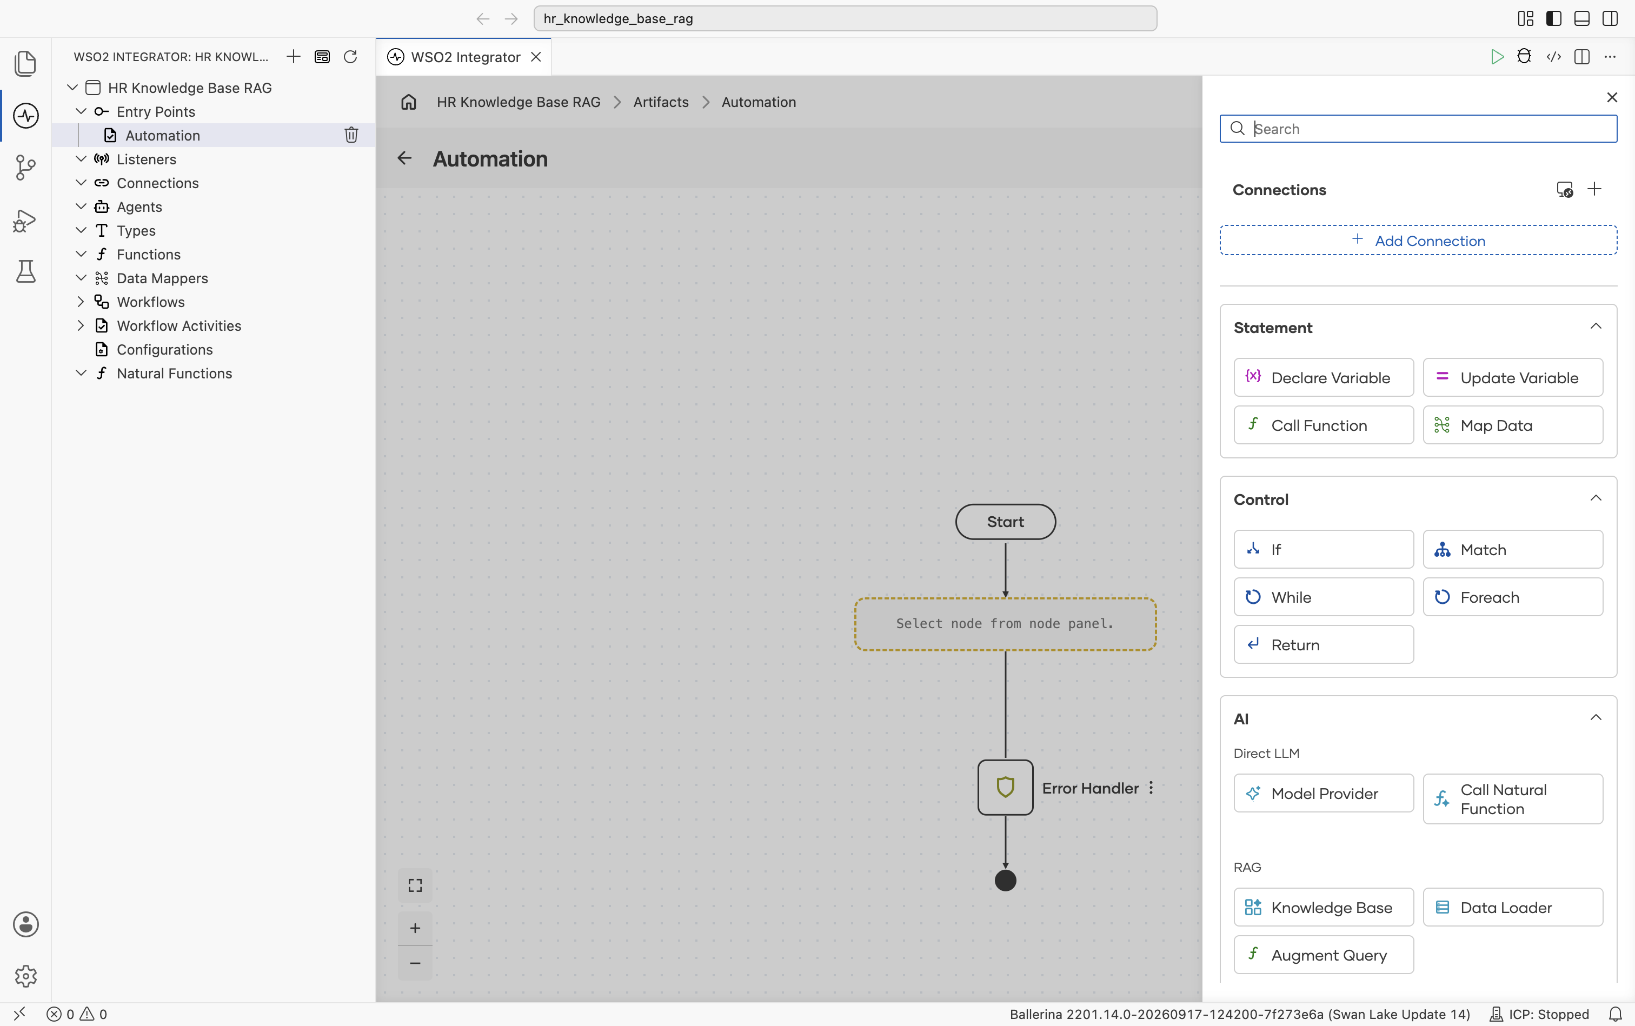
Task: Zoom out on the diagram canvas
Action: (415, 963)
